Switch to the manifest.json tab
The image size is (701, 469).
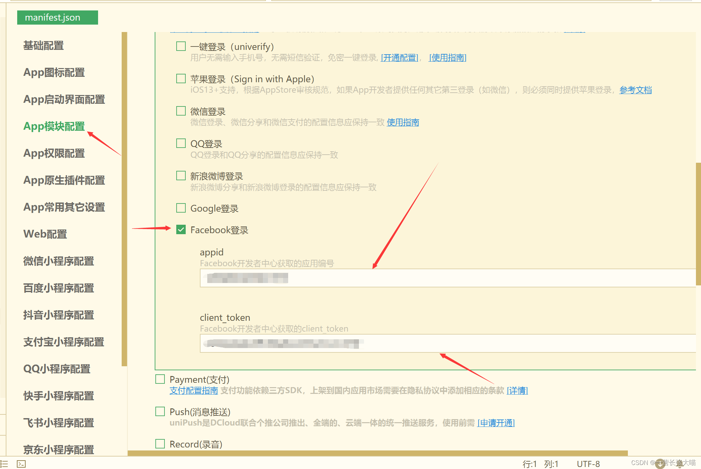(57, 17)
